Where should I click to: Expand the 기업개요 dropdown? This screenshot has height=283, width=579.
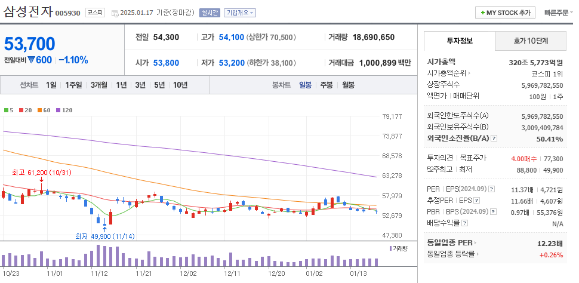239,13
